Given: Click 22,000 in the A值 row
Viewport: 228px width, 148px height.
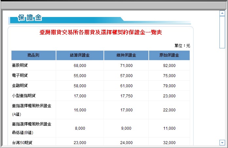Looking at the screenshot, I should [x=169, y=110].
